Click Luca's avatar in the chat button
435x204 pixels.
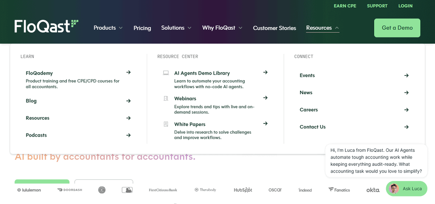click(x=394, y=189)
